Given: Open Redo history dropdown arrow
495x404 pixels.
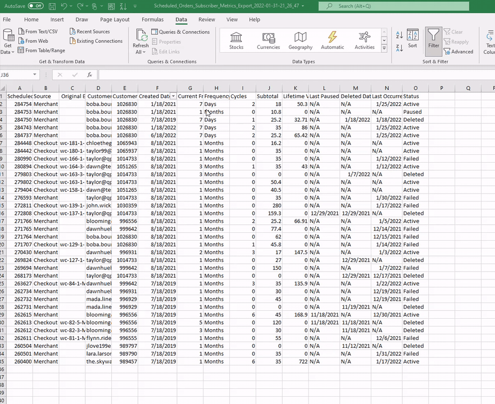Looking at the screenshot, I should pos(87,6).
